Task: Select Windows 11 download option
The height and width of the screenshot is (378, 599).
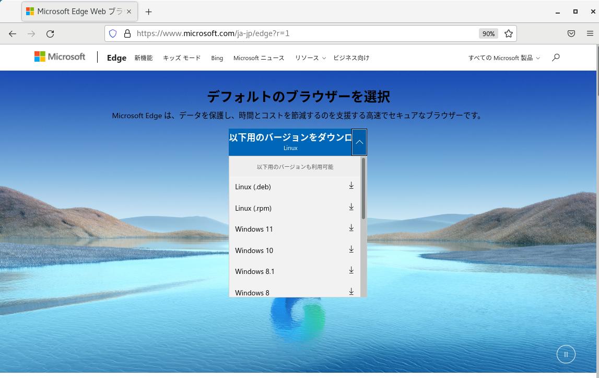Action: click(295, 229)
